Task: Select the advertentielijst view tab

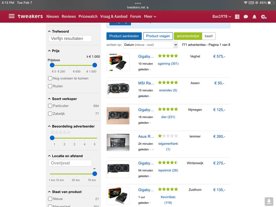Action: [188, 36]
